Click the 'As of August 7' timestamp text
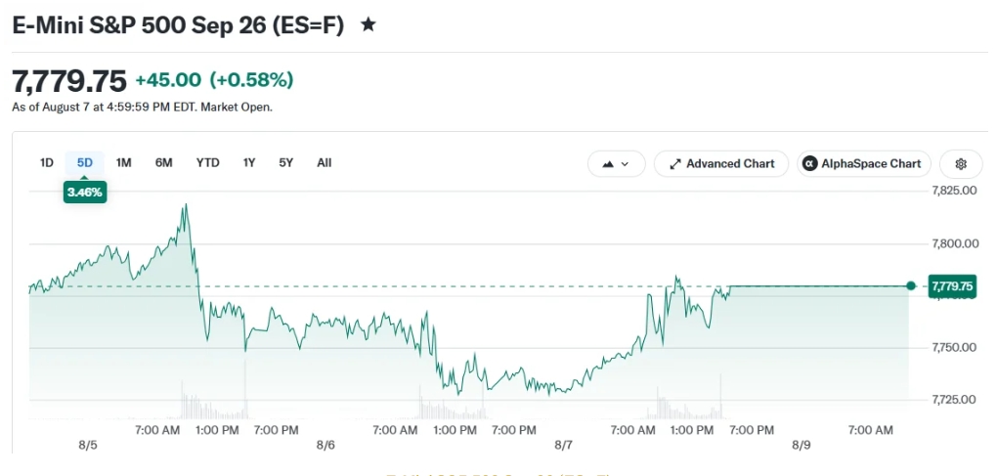Viewport: 998px width, 476px height. tap(142, 108)
